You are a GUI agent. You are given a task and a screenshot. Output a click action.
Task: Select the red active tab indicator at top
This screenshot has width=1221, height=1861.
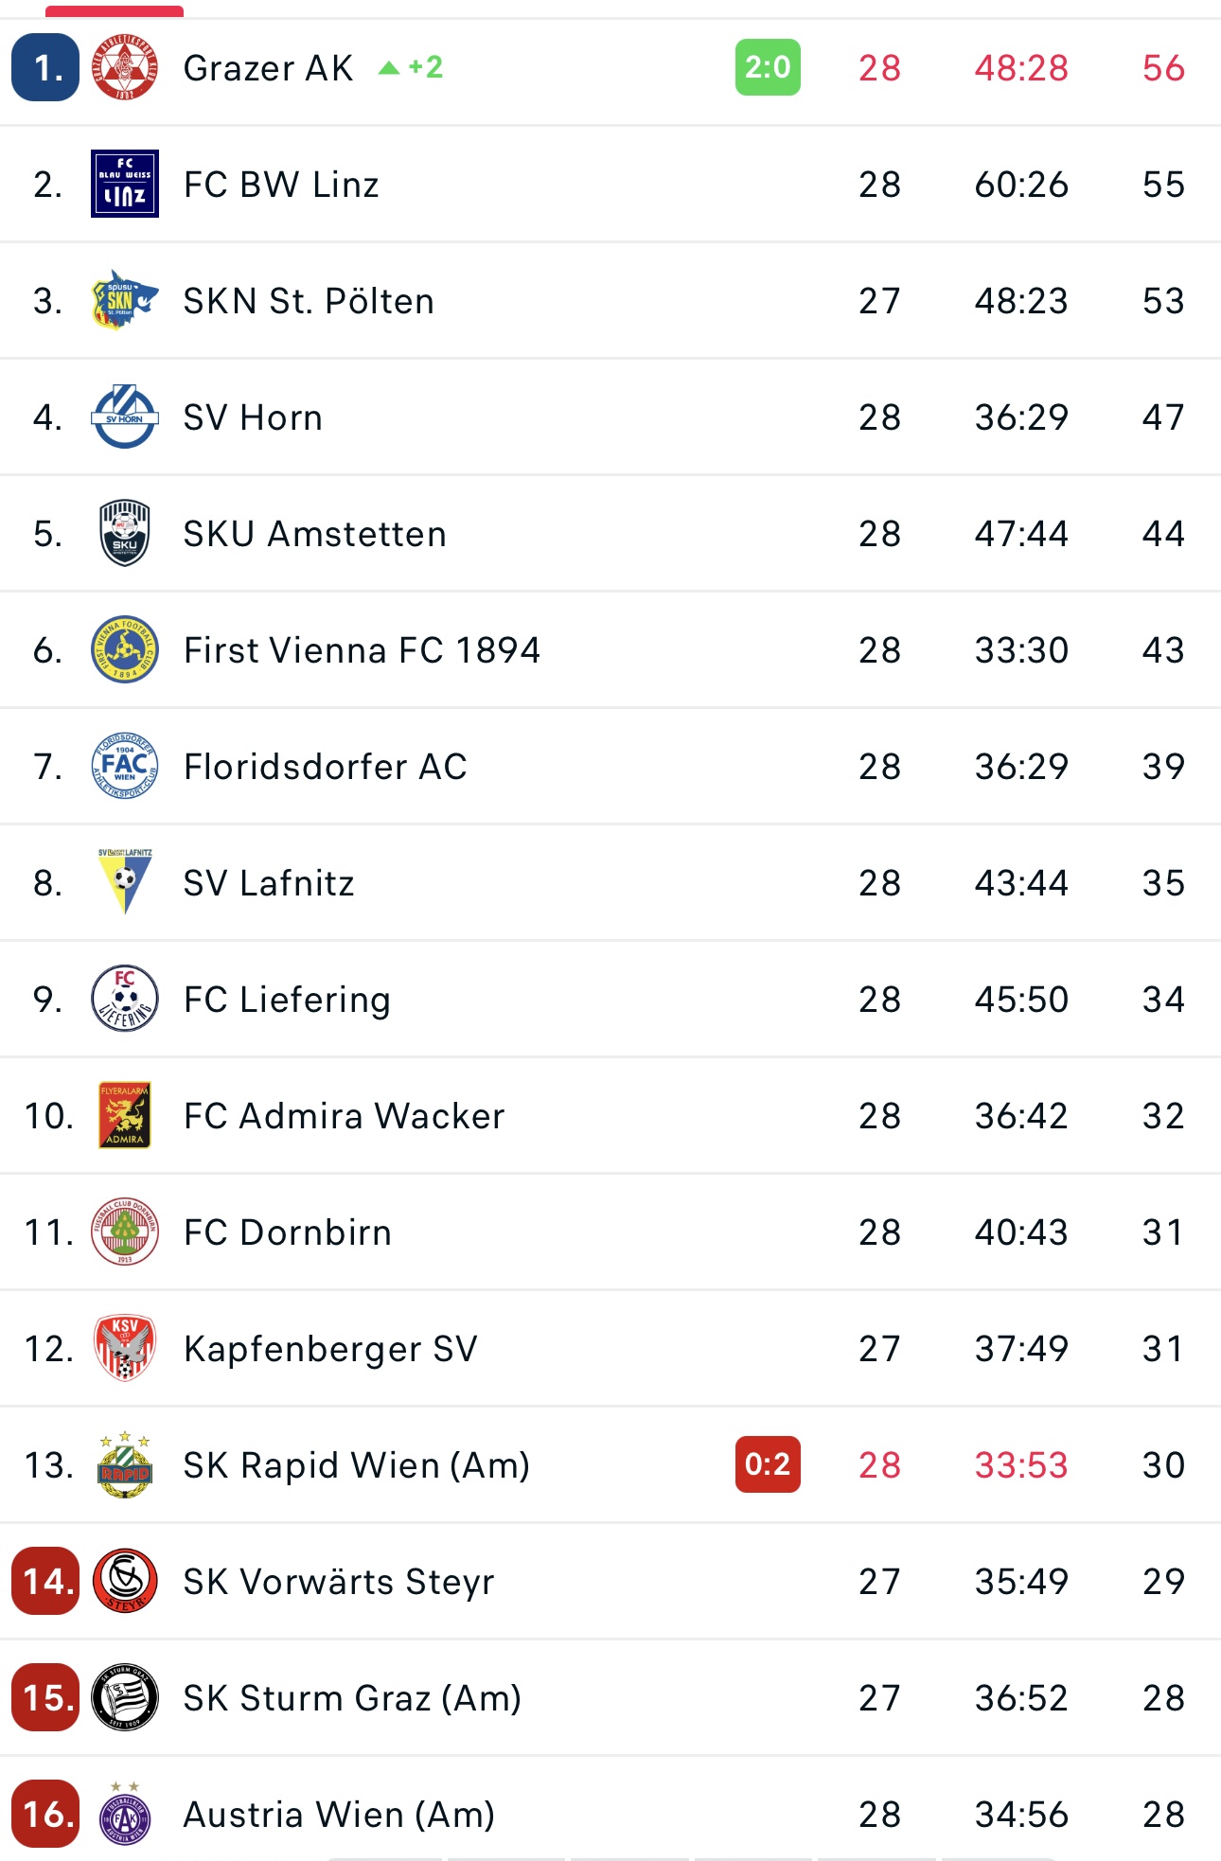(x=115, y=11)
